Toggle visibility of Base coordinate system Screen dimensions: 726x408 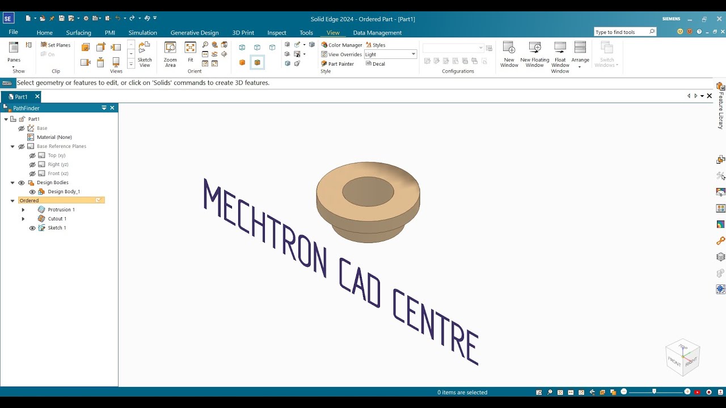click(x=22, y=128)
